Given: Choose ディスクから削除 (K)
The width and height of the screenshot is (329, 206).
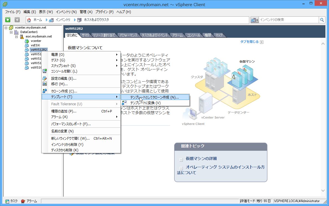Looking at the screenshot, I should pyautogui.click(x=81, y=150).
